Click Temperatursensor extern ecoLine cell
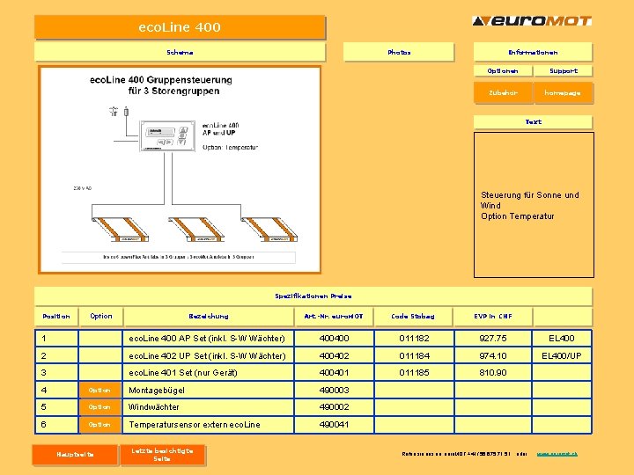This screenshot has width=634, height=475. pyautogui.click(x=208, y=425)
